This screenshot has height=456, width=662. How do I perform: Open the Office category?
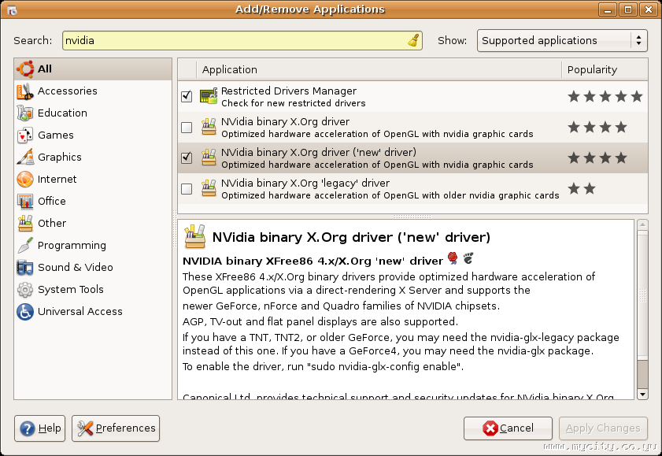[93, 201]
